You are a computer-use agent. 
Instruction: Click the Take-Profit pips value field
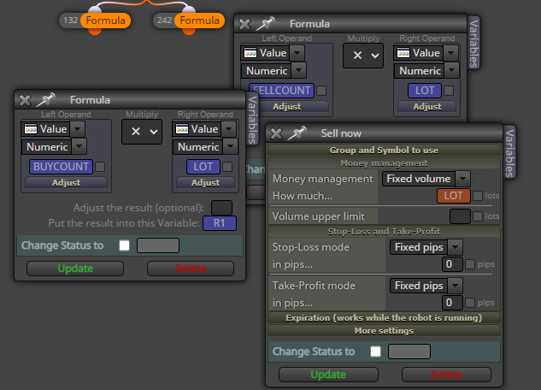[452, 303]
